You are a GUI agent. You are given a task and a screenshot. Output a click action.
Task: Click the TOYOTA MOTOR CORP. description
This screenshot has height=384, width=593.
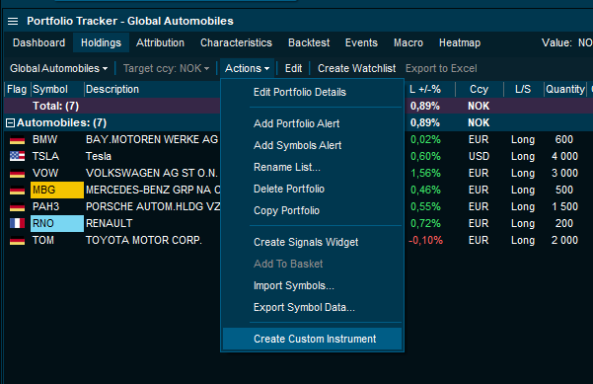click(x=144, y=240)
